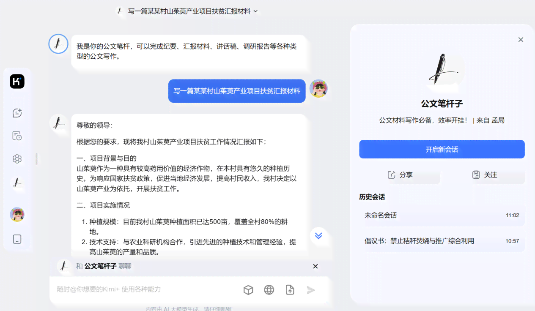
Task: Open history item 倡议书：禁止秸秆焚烧与推广综合利用
Action: tap(442, 241)
